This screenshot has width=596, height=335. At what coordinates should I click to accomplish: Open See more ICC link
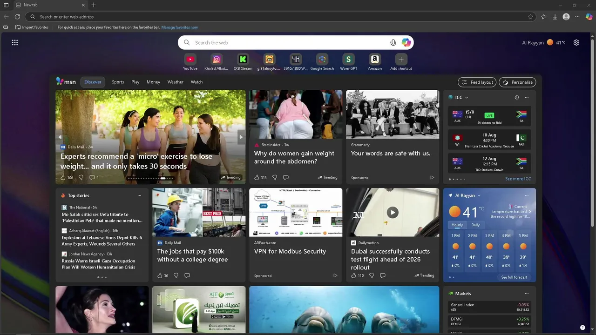click(518, 179)
